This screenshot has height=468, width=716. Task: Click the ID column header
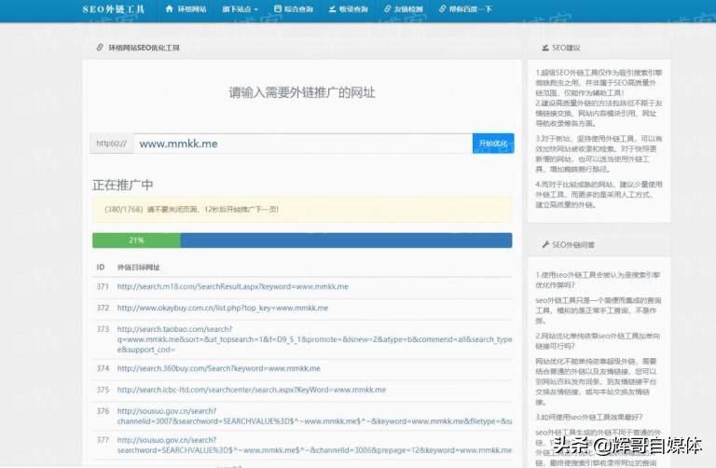pos(101,268)
